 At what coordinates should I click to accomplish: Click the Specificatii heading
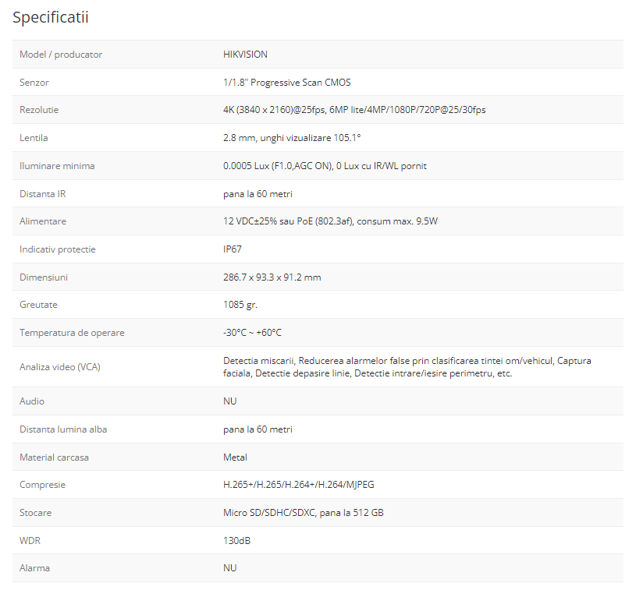point(51,16)
